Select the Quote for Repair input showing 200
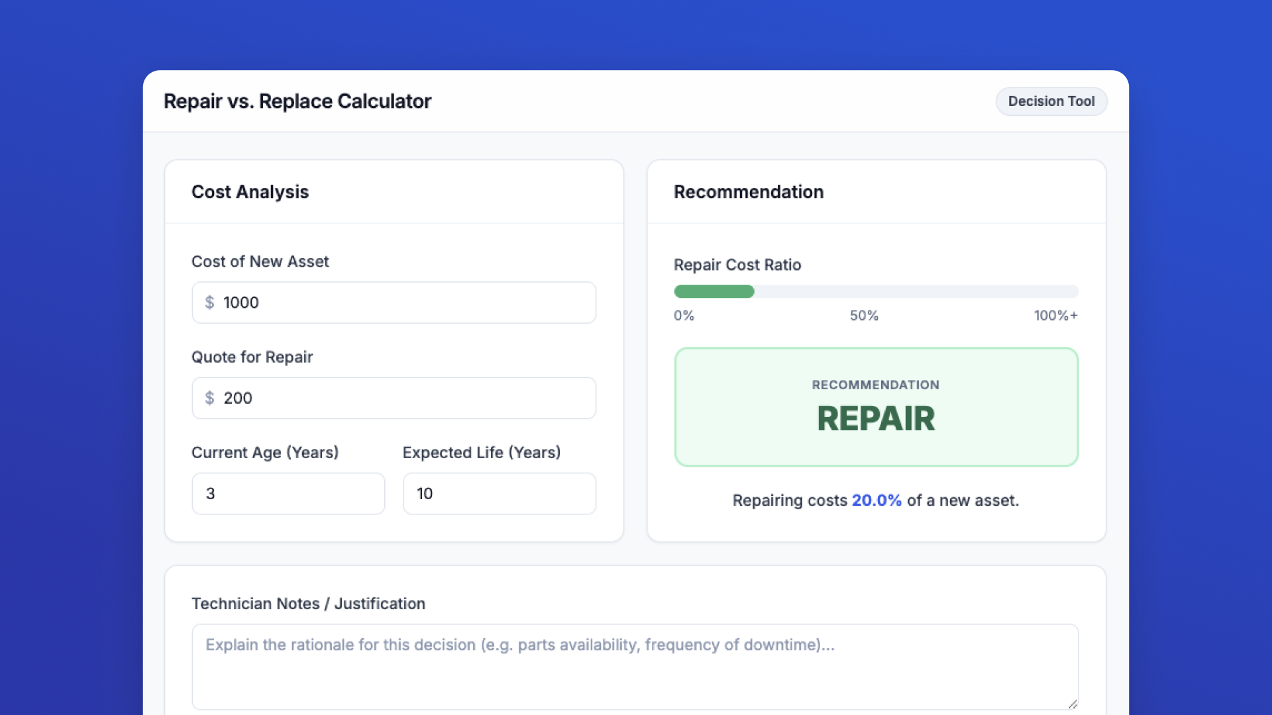 tap(394, 398)
